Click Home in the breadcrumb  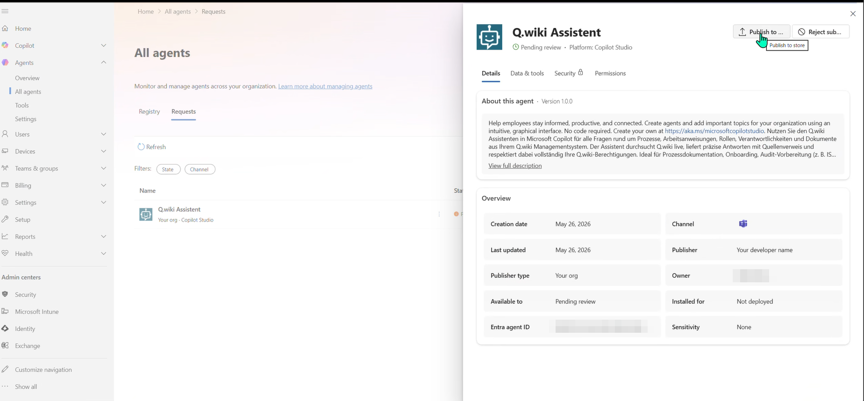click(x=146, y=12)
